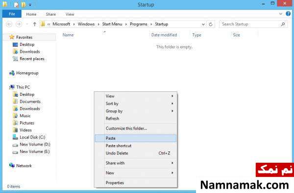Sort by the Name column header
The width and height of the screenshot is (294, 193).
coord(68,35)
